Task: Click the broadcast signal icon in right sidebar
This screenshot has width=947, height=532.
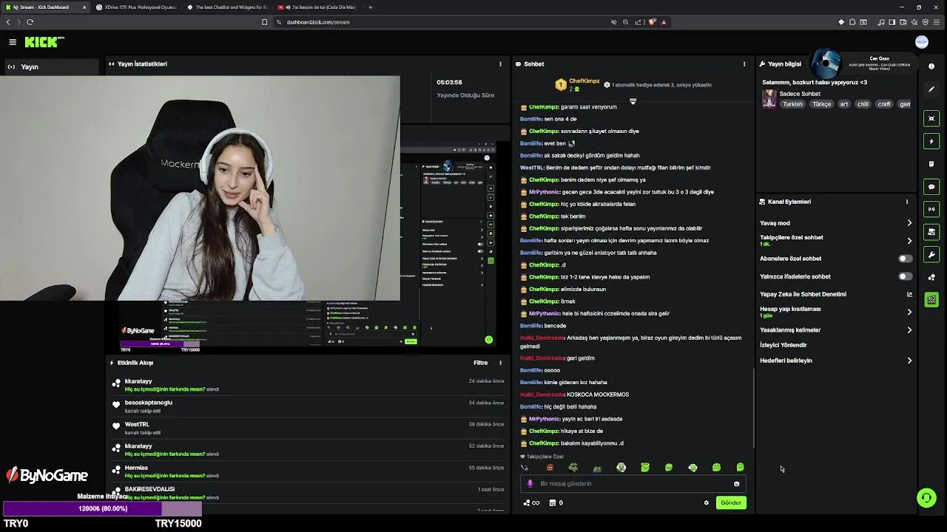Action: pos(931,209)
